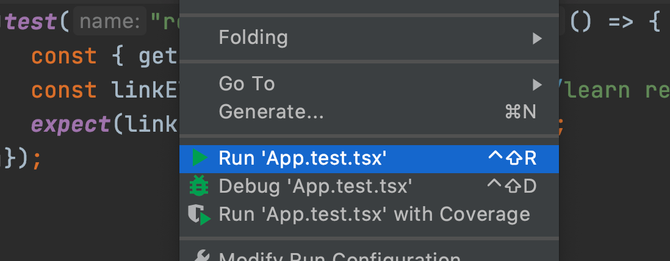This screenshot has height=261, width=670.
Task: Select Debug 'App.test.tsx' menu label
Action: pyautogui.click(x=315, y=185)
